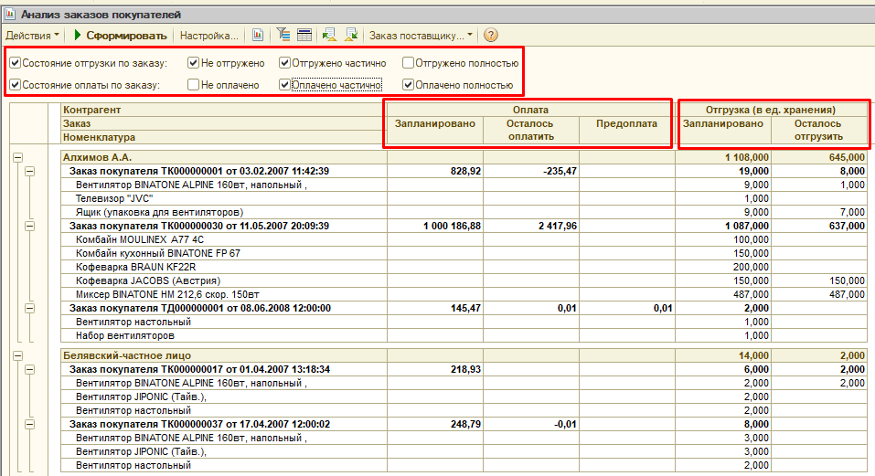The width and height of the screenshot is (875, 476).
Task: Toggle Состояние оплаты по заказу checkbox
Action: tap(15, 85)
